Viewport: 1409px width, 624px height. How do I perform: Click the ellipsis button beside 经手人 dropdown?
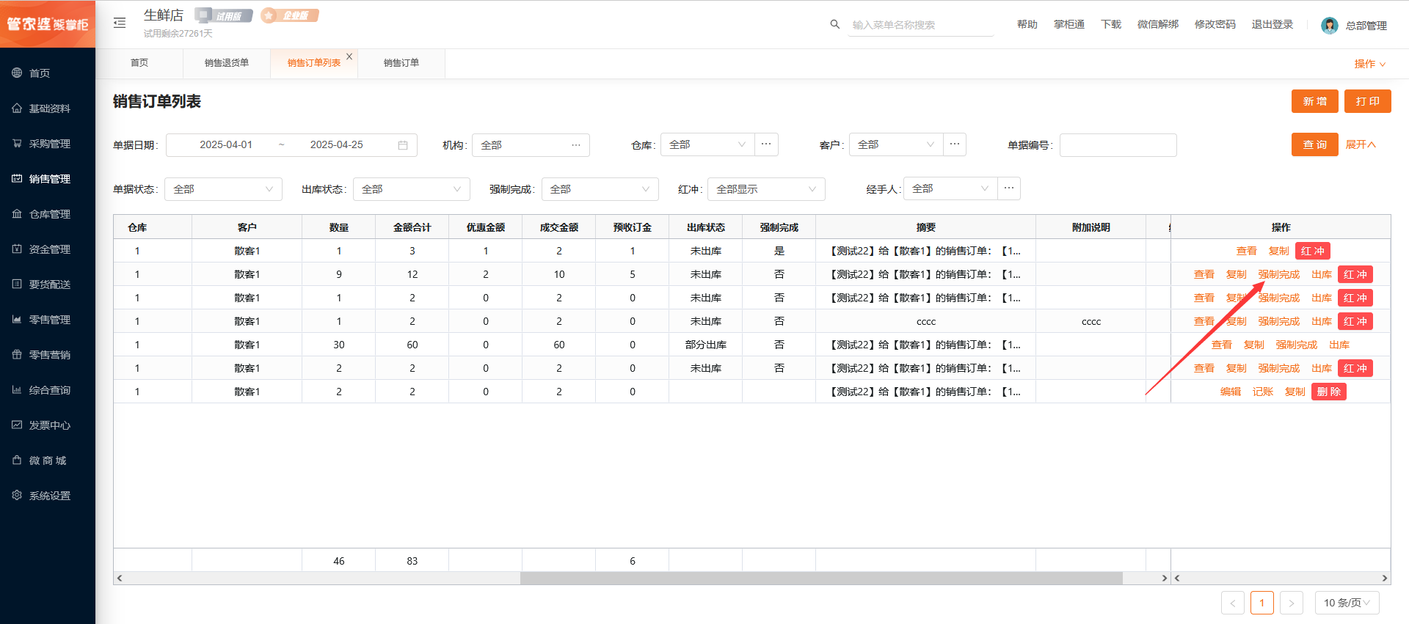click(1009, 188)
